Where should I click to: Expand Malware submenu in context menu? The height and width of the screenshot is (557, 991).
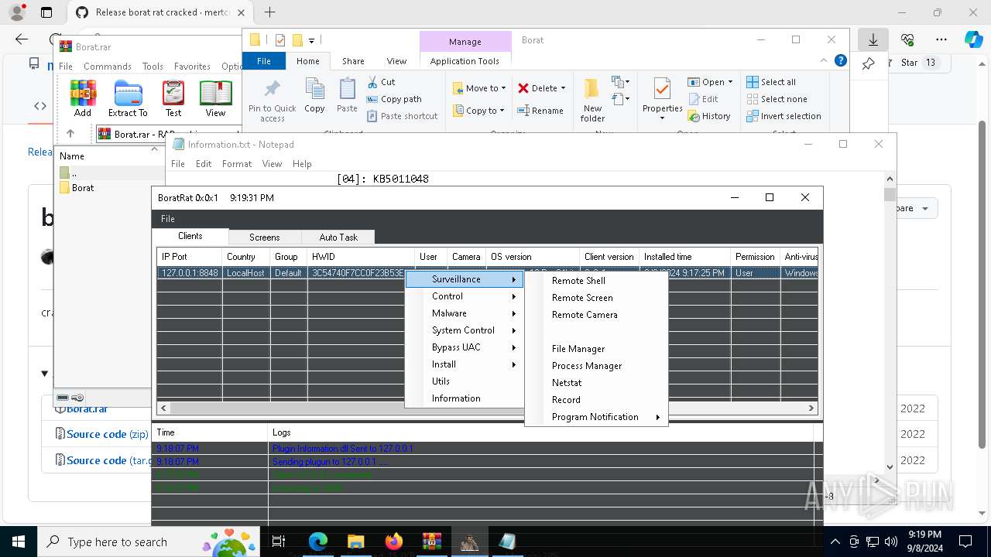[465, 313]
